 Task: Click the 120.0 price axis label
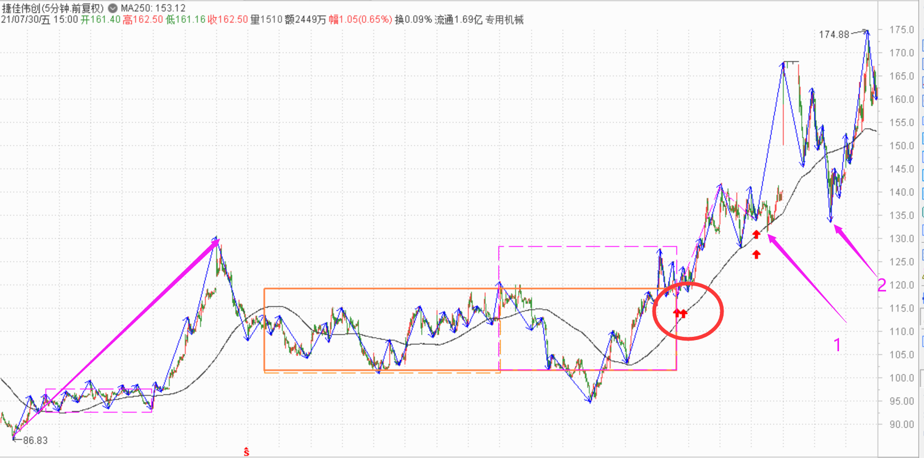coord(902,285)
